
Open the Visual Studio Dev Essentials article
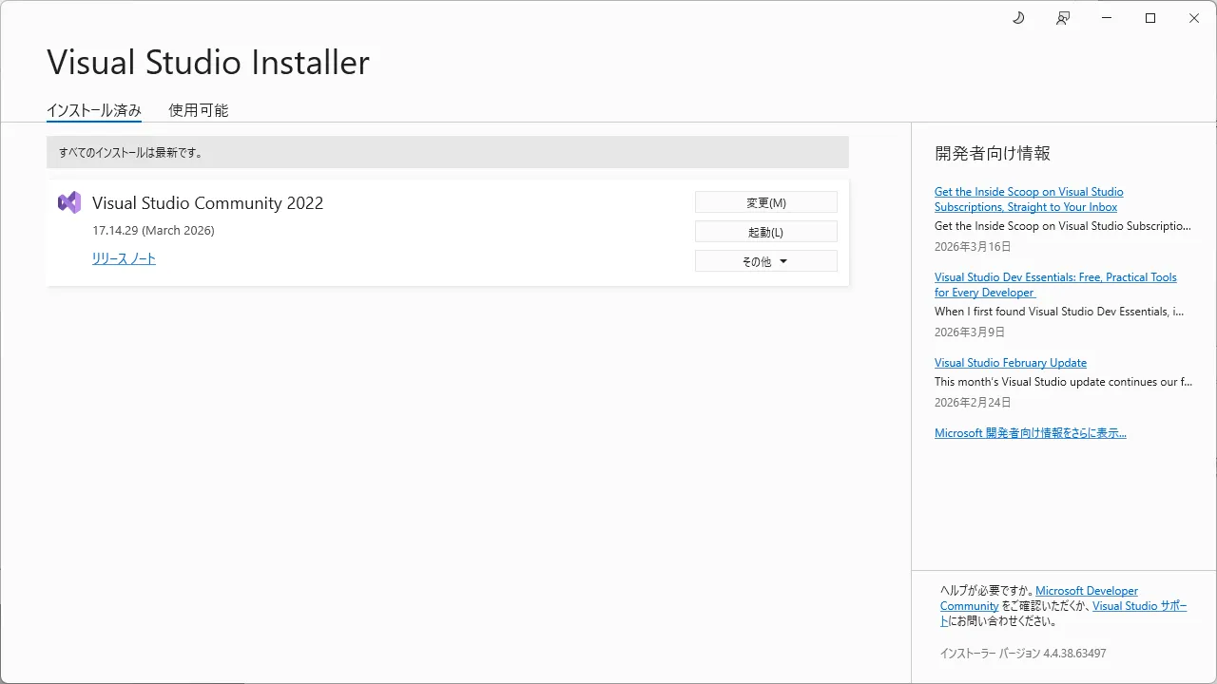[x=1055, y=284]
